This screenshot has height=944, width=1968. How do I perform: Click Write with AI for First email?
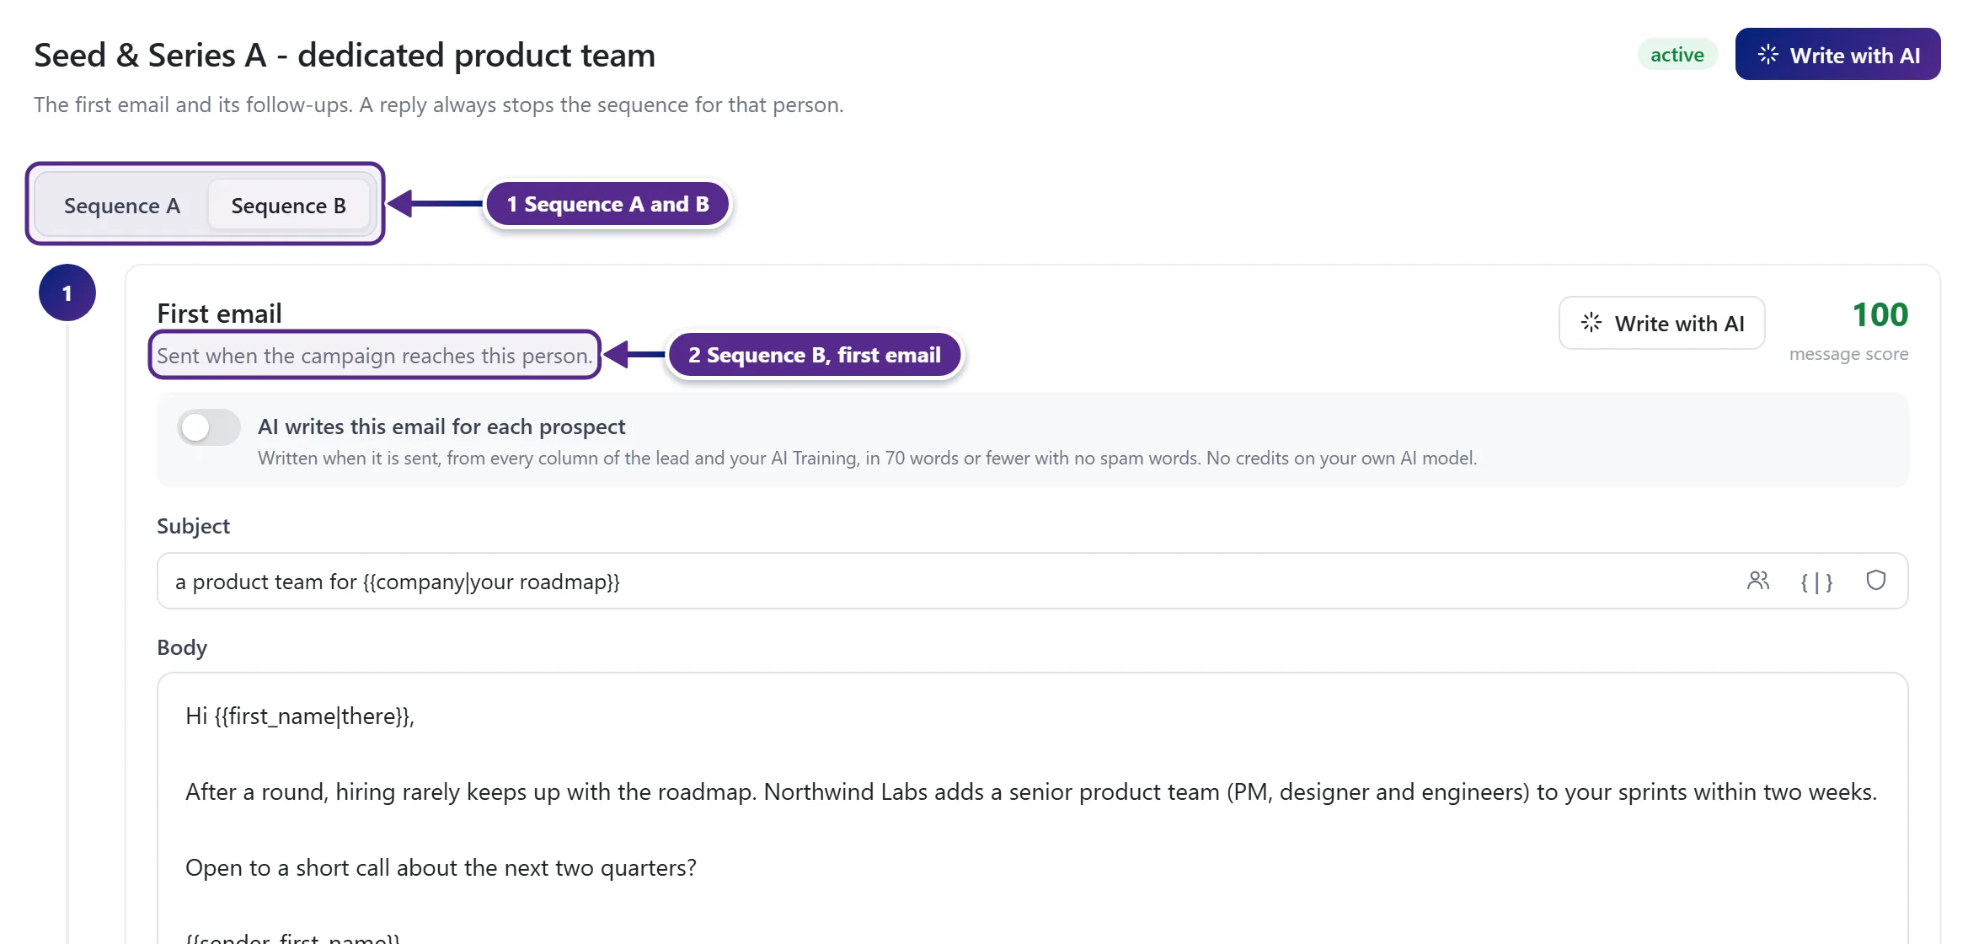(x=1661, y=323)
